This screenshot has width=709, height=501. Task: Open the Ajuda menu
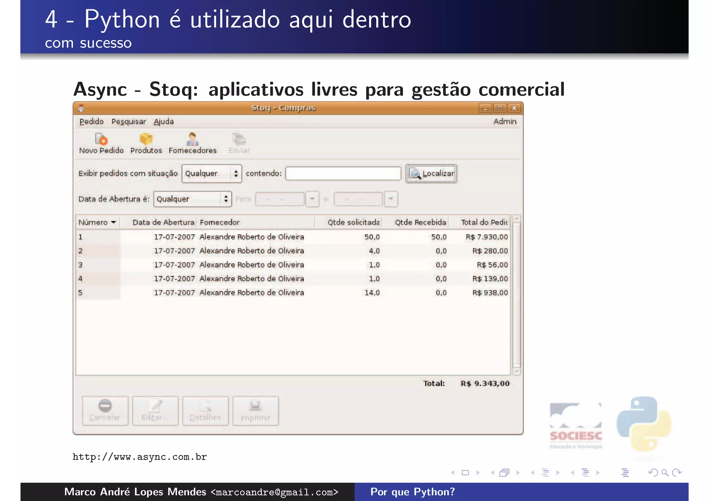coord(164,122)
